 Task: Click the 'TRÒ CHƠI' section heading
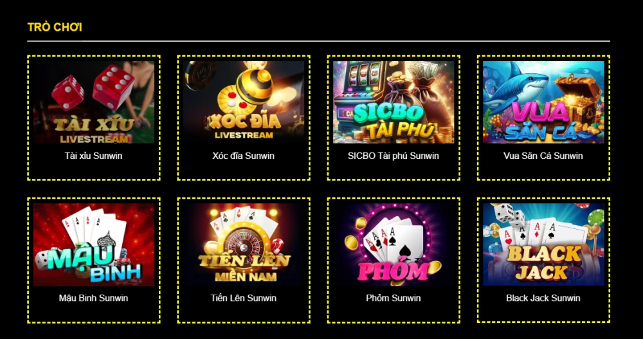coord(55,27)
